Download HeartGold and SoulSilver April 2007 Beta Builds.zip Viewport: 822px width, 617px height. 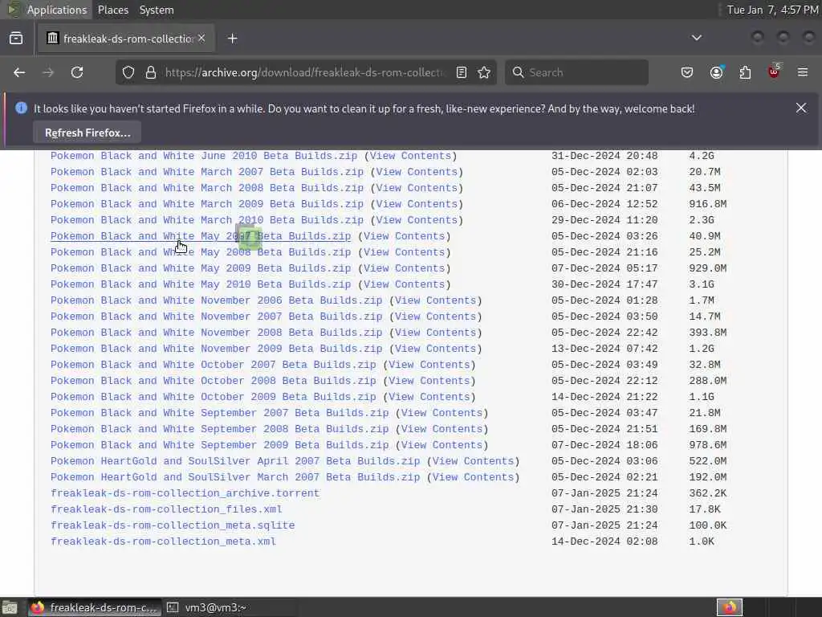click(x=235, y=460)
